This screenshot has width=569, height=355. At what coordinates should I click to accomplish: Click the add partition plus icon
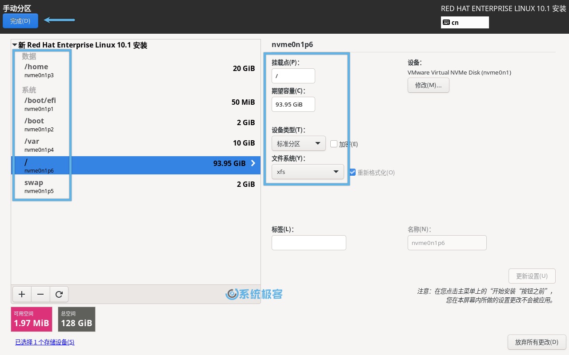tap(22, 294)
